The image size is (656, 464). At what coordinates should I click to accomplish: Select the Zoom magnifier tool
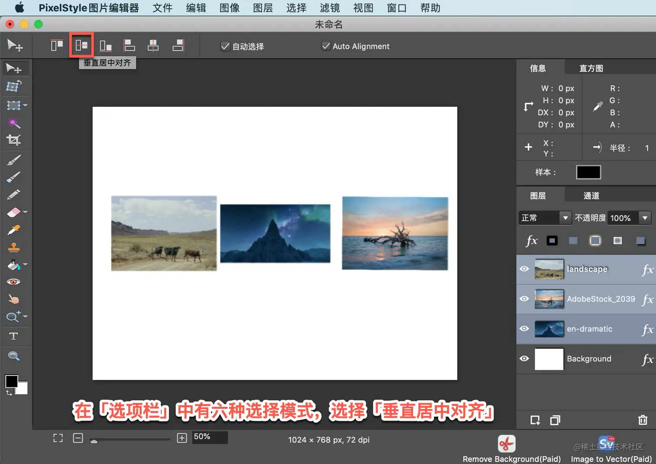13,356
